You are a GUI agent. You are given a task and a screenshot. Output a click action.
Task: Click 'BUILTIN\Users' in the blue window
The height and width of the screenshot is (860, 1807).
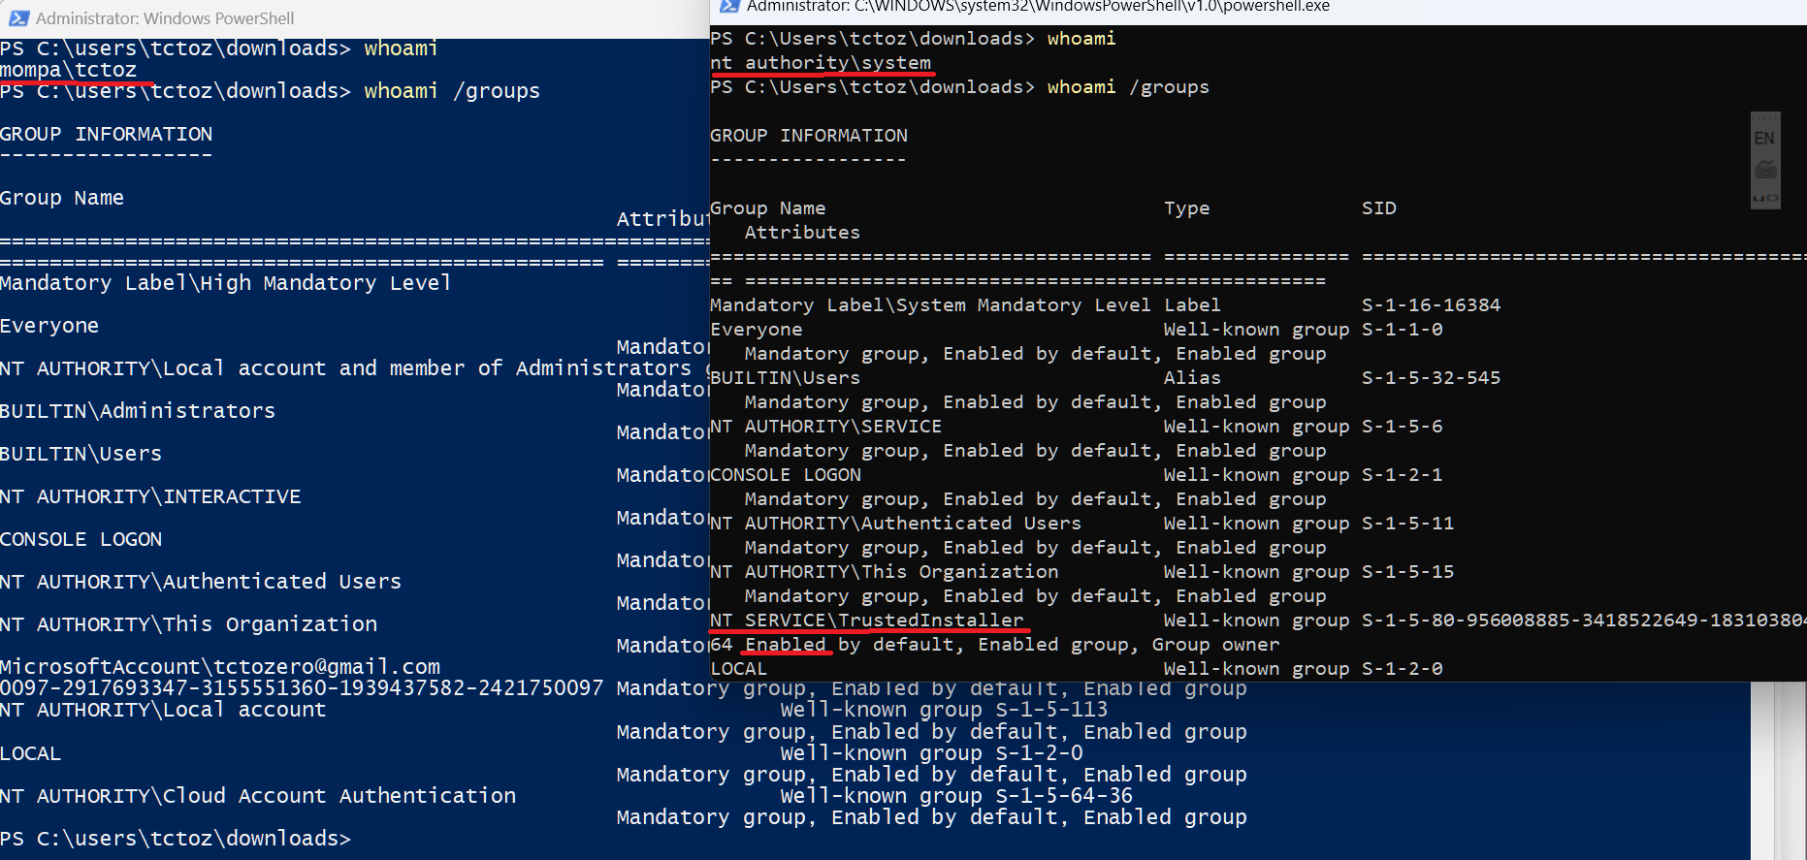pyautogui.click(x=81, y=454)
